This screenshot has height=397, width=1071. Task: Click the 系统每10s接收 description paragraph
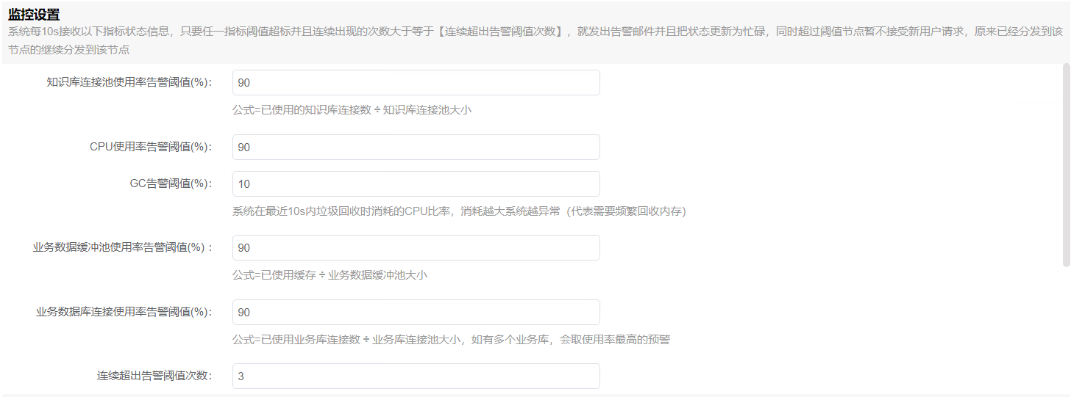click(x=535, y=41)
